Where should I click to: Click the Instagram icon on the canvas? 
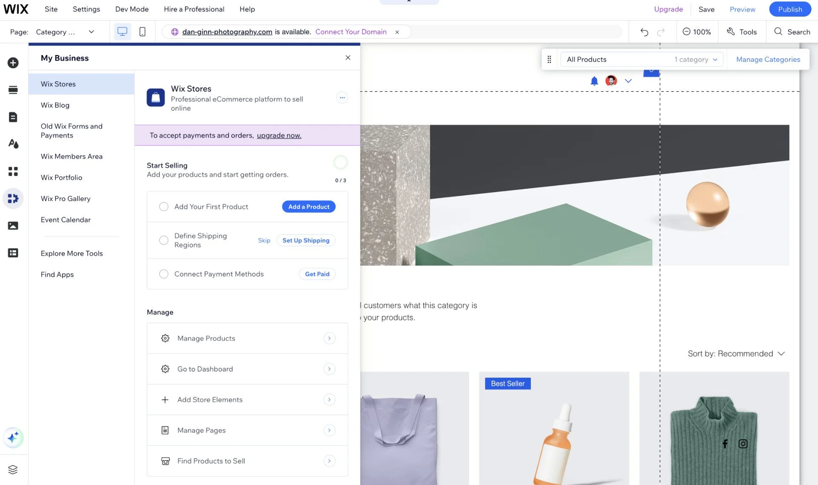(743, 444)
